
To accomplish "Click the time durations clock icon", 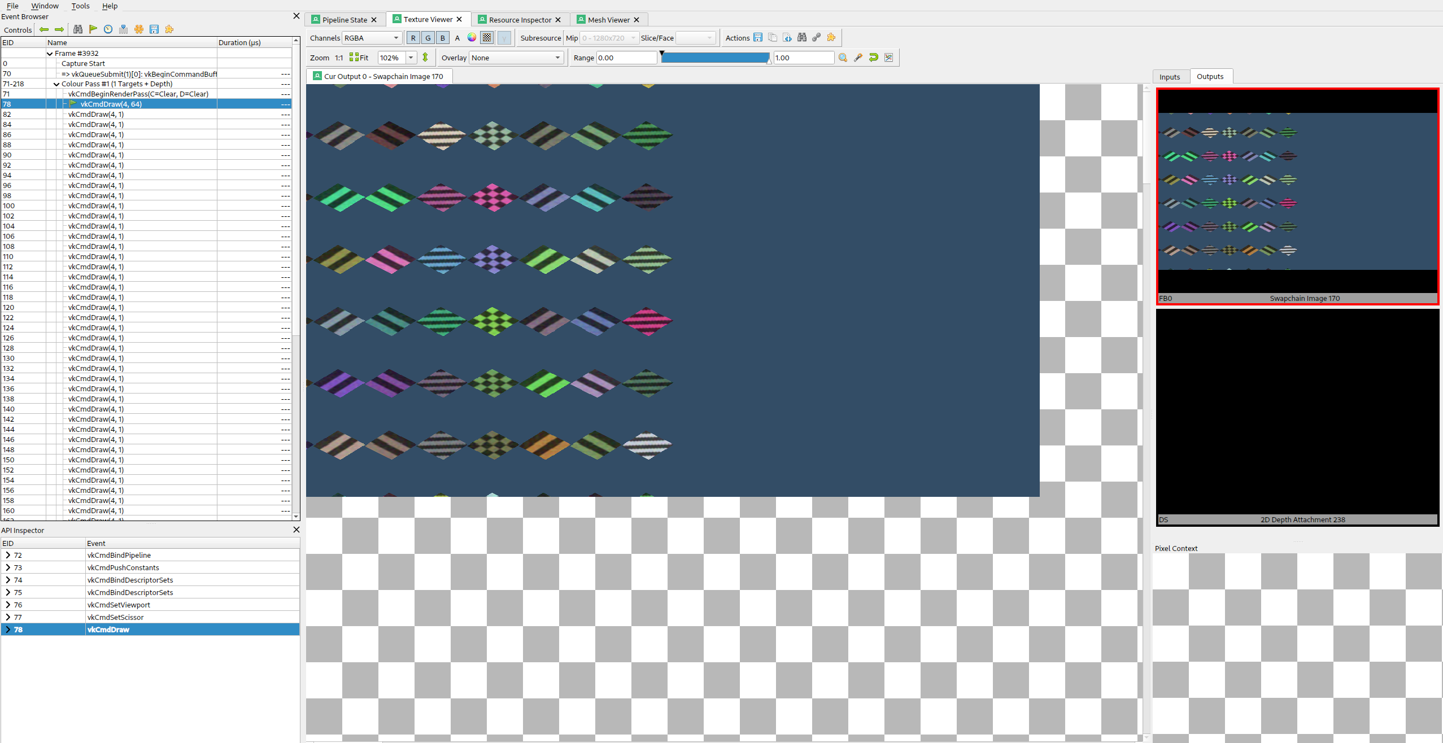I will click(x=108, y=29).
